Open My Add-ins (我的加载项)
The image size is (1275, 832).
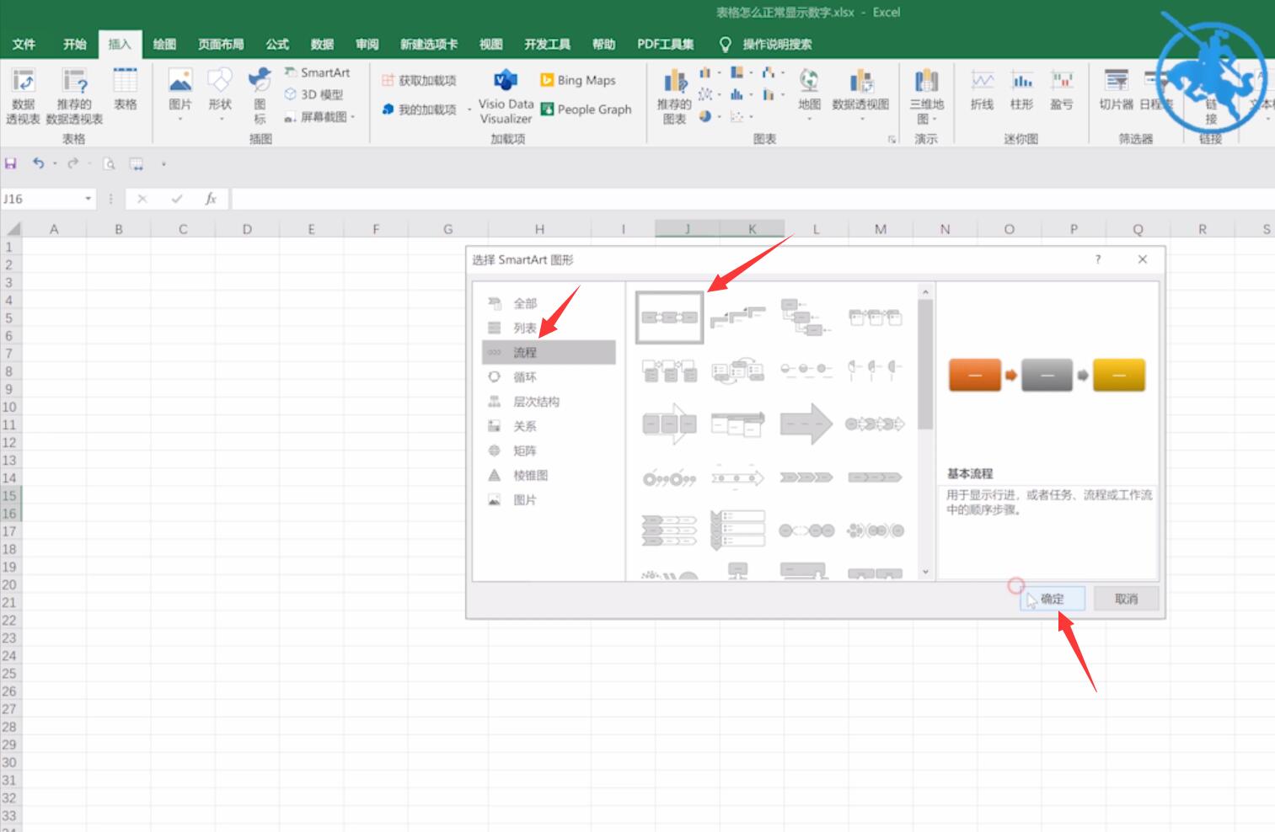coord(419,109)
